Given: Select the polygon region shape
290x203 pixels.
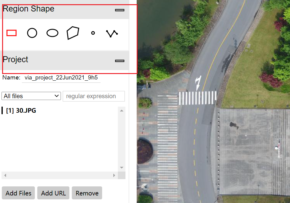Looking at the screenshot, I should click(73, 33).
